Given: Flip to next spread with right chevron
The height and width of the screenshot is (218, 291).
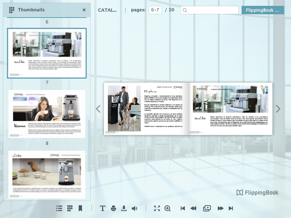Looking at the screenshot, I should coord(278,109).
